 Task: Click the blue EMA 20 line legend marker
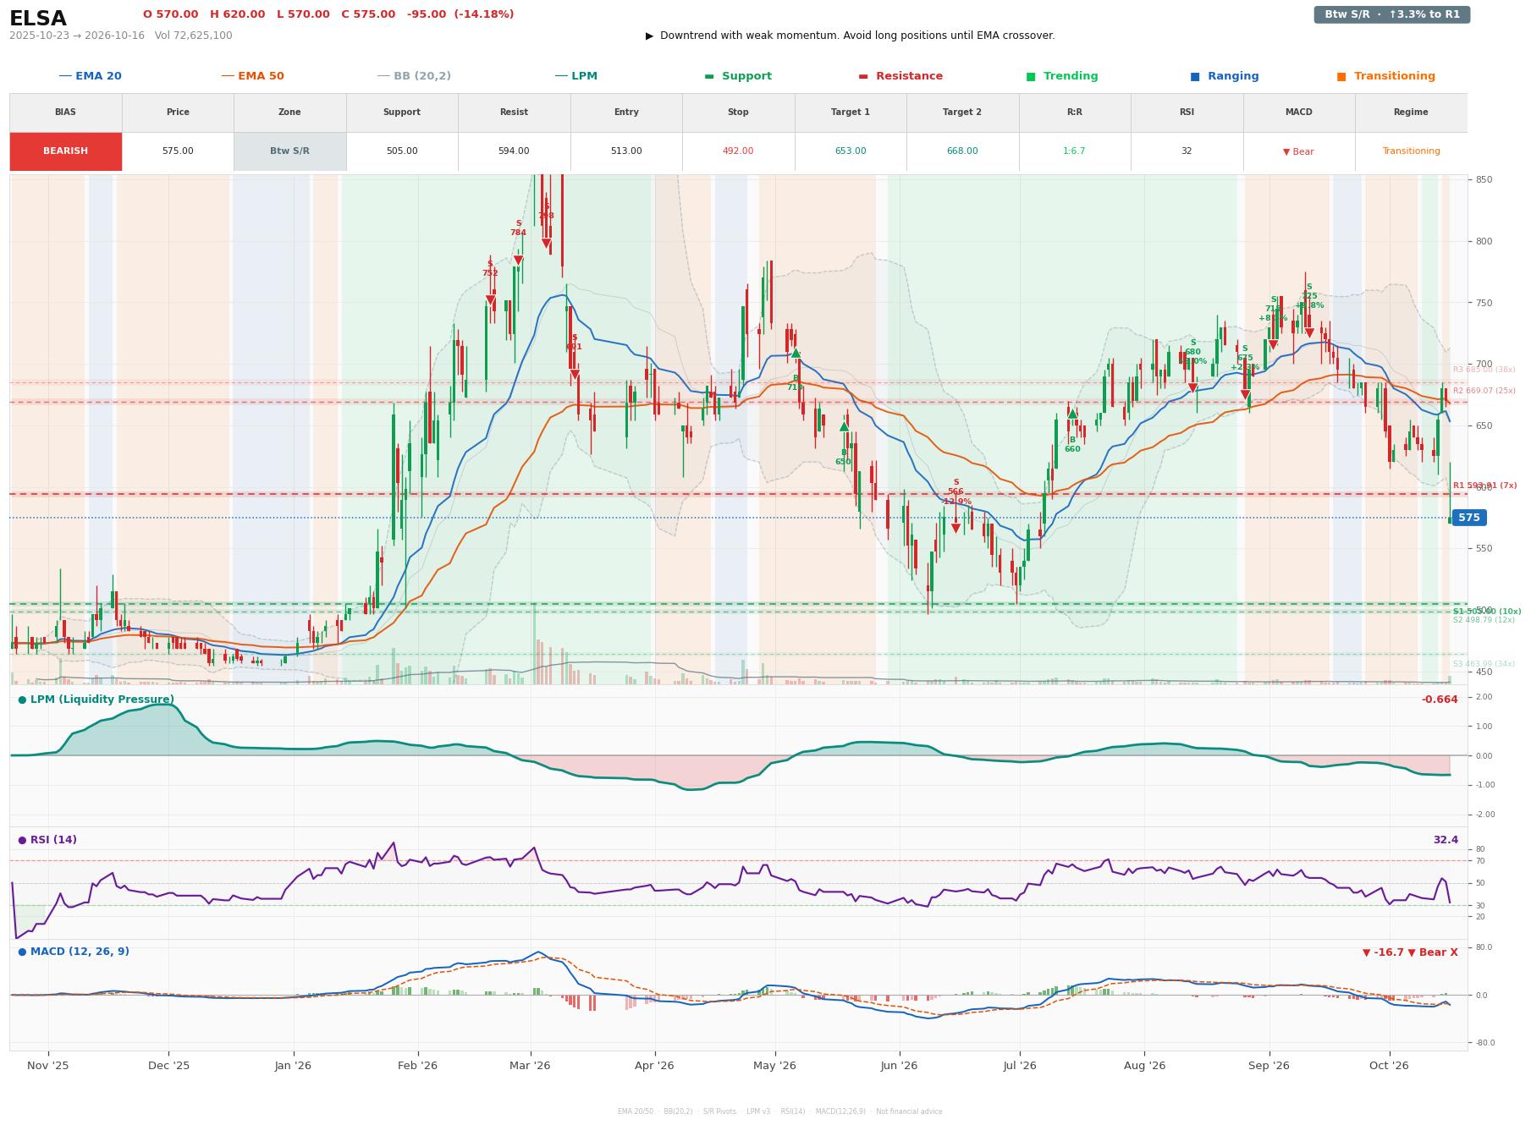(x=65, y=76)
